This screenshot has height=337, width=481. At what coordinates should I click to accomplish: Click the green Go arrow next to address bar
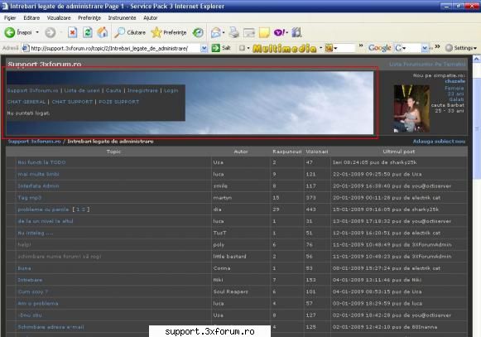216,48
